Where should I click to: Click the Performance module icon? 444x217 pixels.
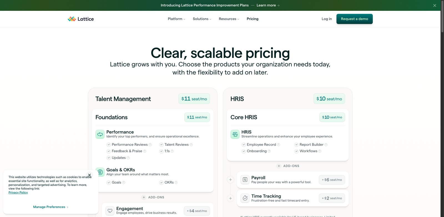[x=100, y=134]
